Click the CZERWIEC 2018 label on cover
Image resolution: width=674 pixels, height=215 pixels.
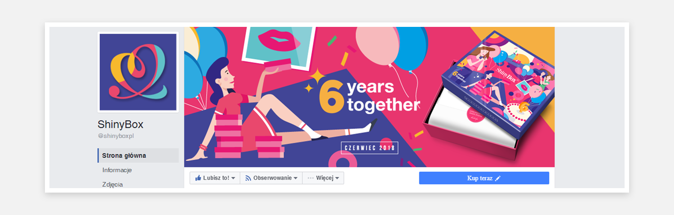(x=370, y=147)
